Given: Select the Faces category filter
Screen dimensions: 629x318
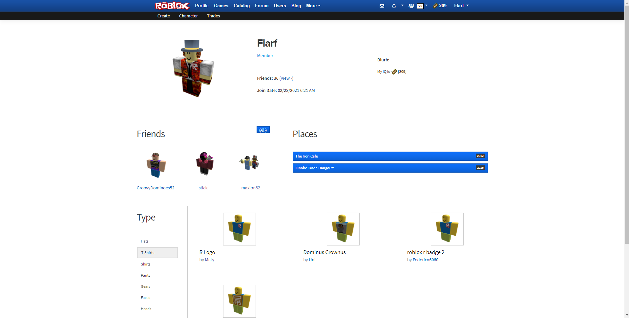Looking at the screenshot, I should (x=145, y=297).
